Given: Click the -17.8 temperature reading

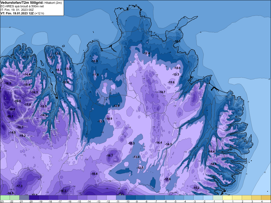Looking at the screenshot, I should [167, 179].
